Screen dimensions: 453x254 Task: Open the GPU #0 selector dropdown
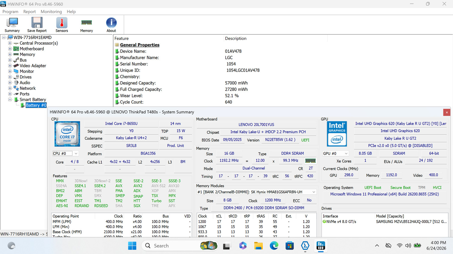pyautogui.click(x=336, y=154)
